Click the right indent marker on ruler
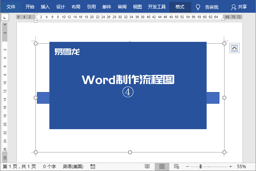The image size is (256, 171). [x=223, y=19]
